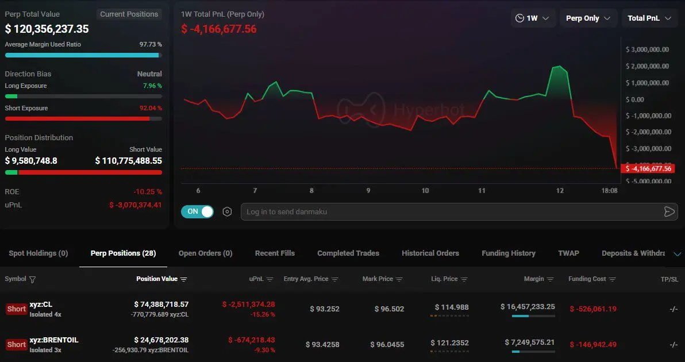The width and height of the screenshot is (685, 362).
Task: Open the Open Orders (0) tab
Action: [205, 253]
